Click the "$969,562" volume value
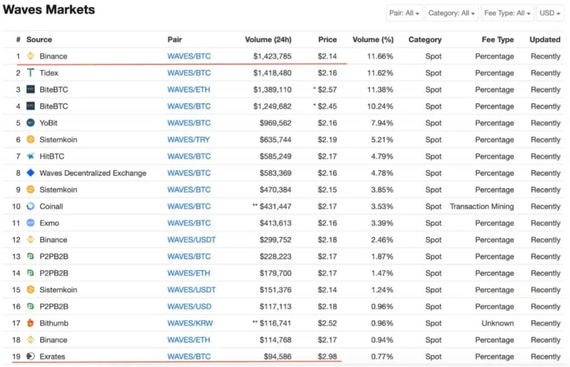The height and width of the screenshot is (367, 570). click(x=276, y=123)
